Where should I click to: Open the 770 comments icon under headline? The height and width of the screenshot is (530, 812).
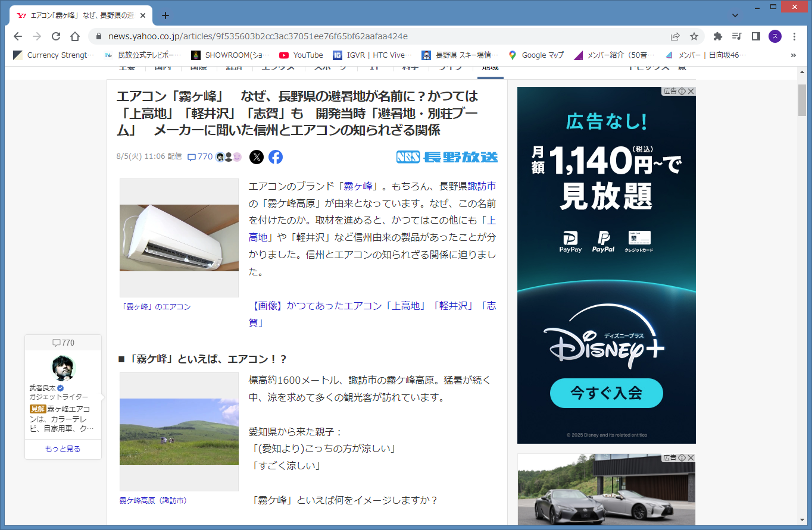tap(200, 157)
